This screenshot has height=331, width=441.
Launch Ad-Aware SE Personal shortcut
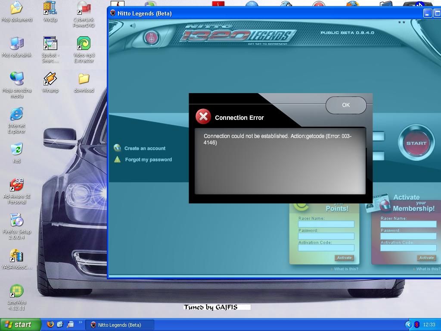(17, 191)
